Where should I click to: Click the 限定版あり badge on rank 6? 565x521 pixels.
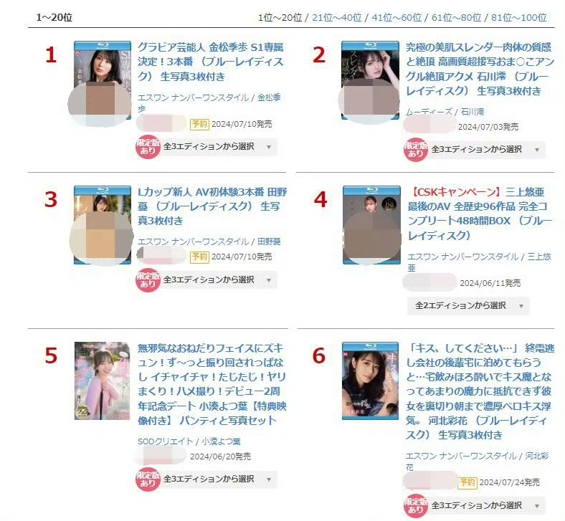pyautogui.click(x=416, y=505)
